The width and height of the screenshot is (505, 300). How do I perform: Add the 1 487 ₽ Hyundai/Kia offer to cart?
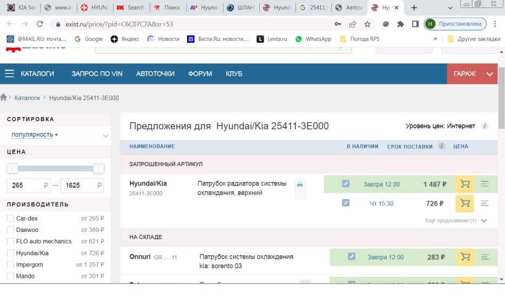click(465, 184)
